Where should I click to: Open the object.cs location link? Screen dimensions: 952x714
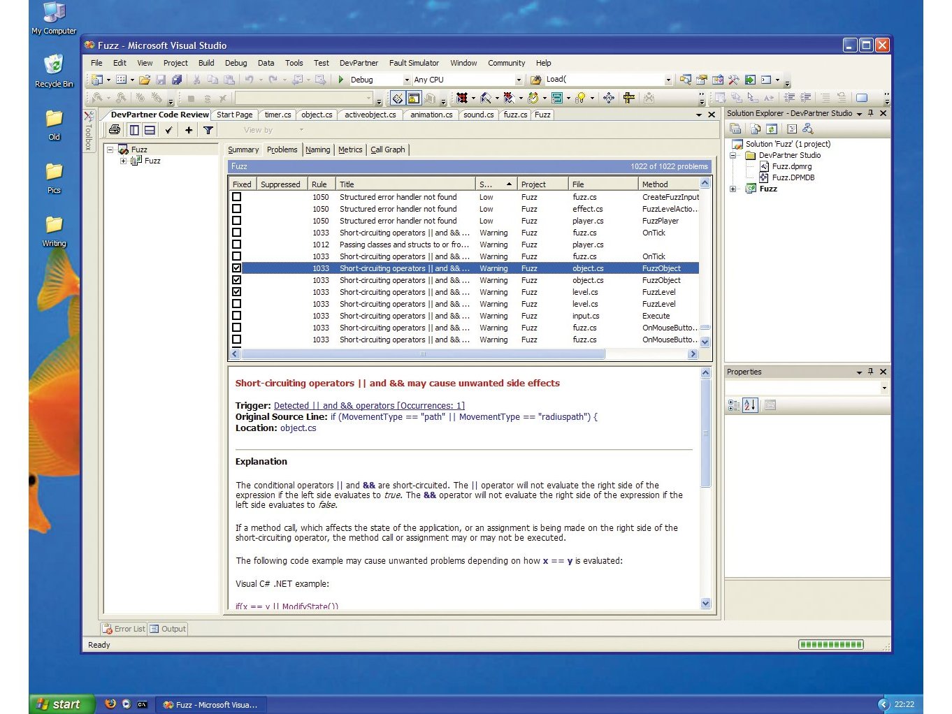point(298,428)
